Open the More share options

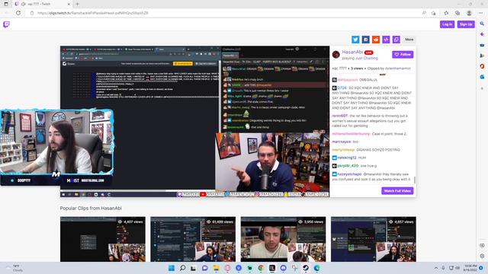409,40
